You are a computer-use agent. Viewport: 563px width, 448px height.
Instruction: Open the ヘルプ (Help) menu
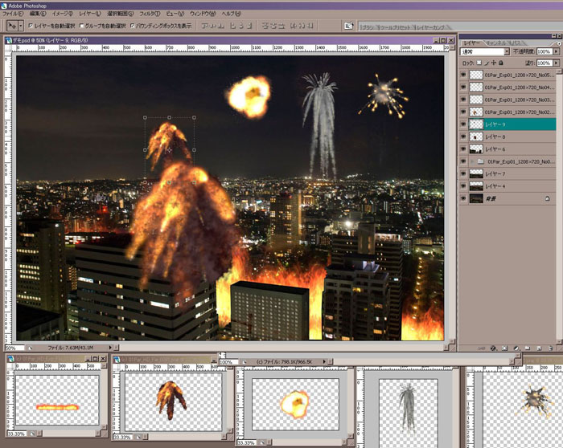point(231,14)
